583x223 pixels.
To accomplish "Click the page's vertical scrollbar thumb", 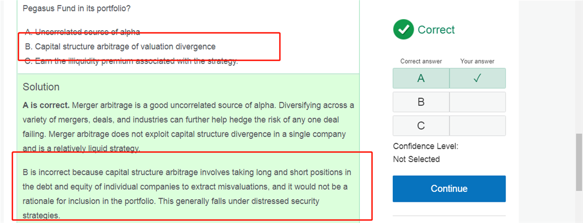I will coord(579,162).
